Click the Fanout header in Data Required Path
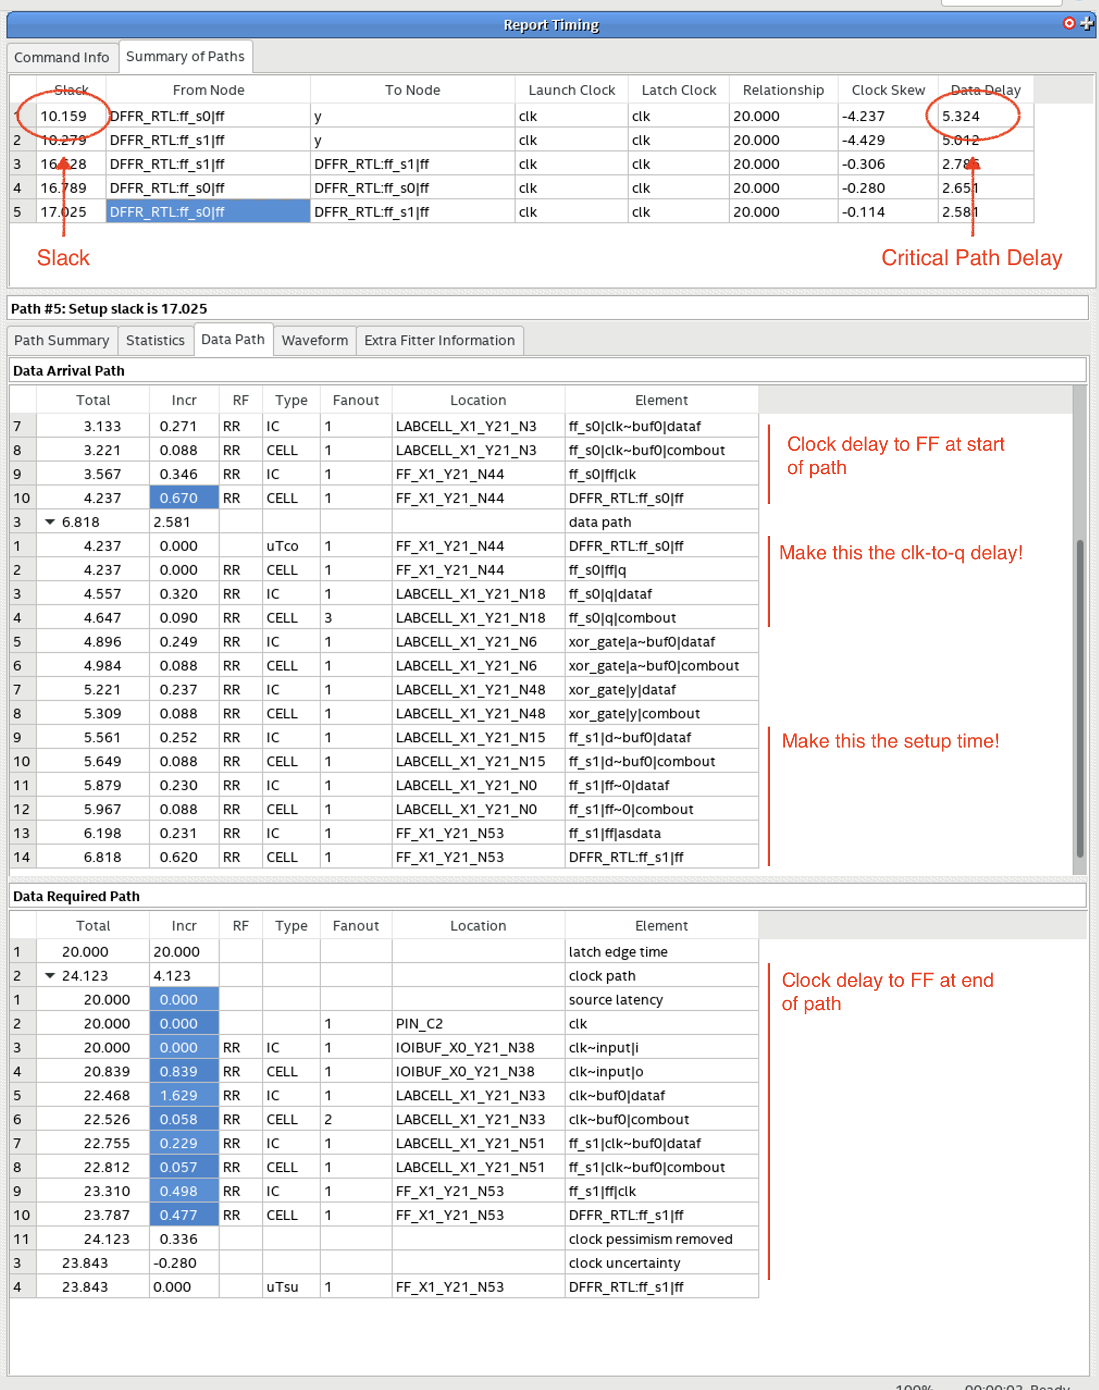Viewport: 1099px width, 1390px height. click(x=355, y=925)
